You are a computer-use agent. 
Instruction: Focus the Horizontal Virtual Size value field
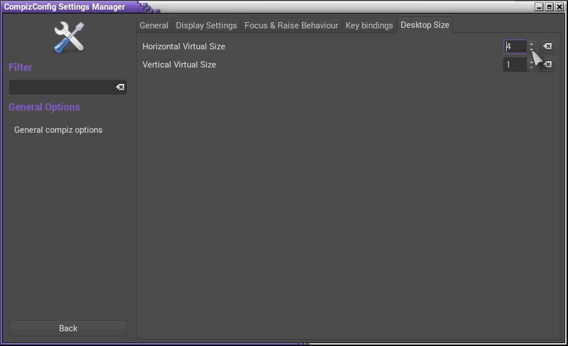[515, 47]
